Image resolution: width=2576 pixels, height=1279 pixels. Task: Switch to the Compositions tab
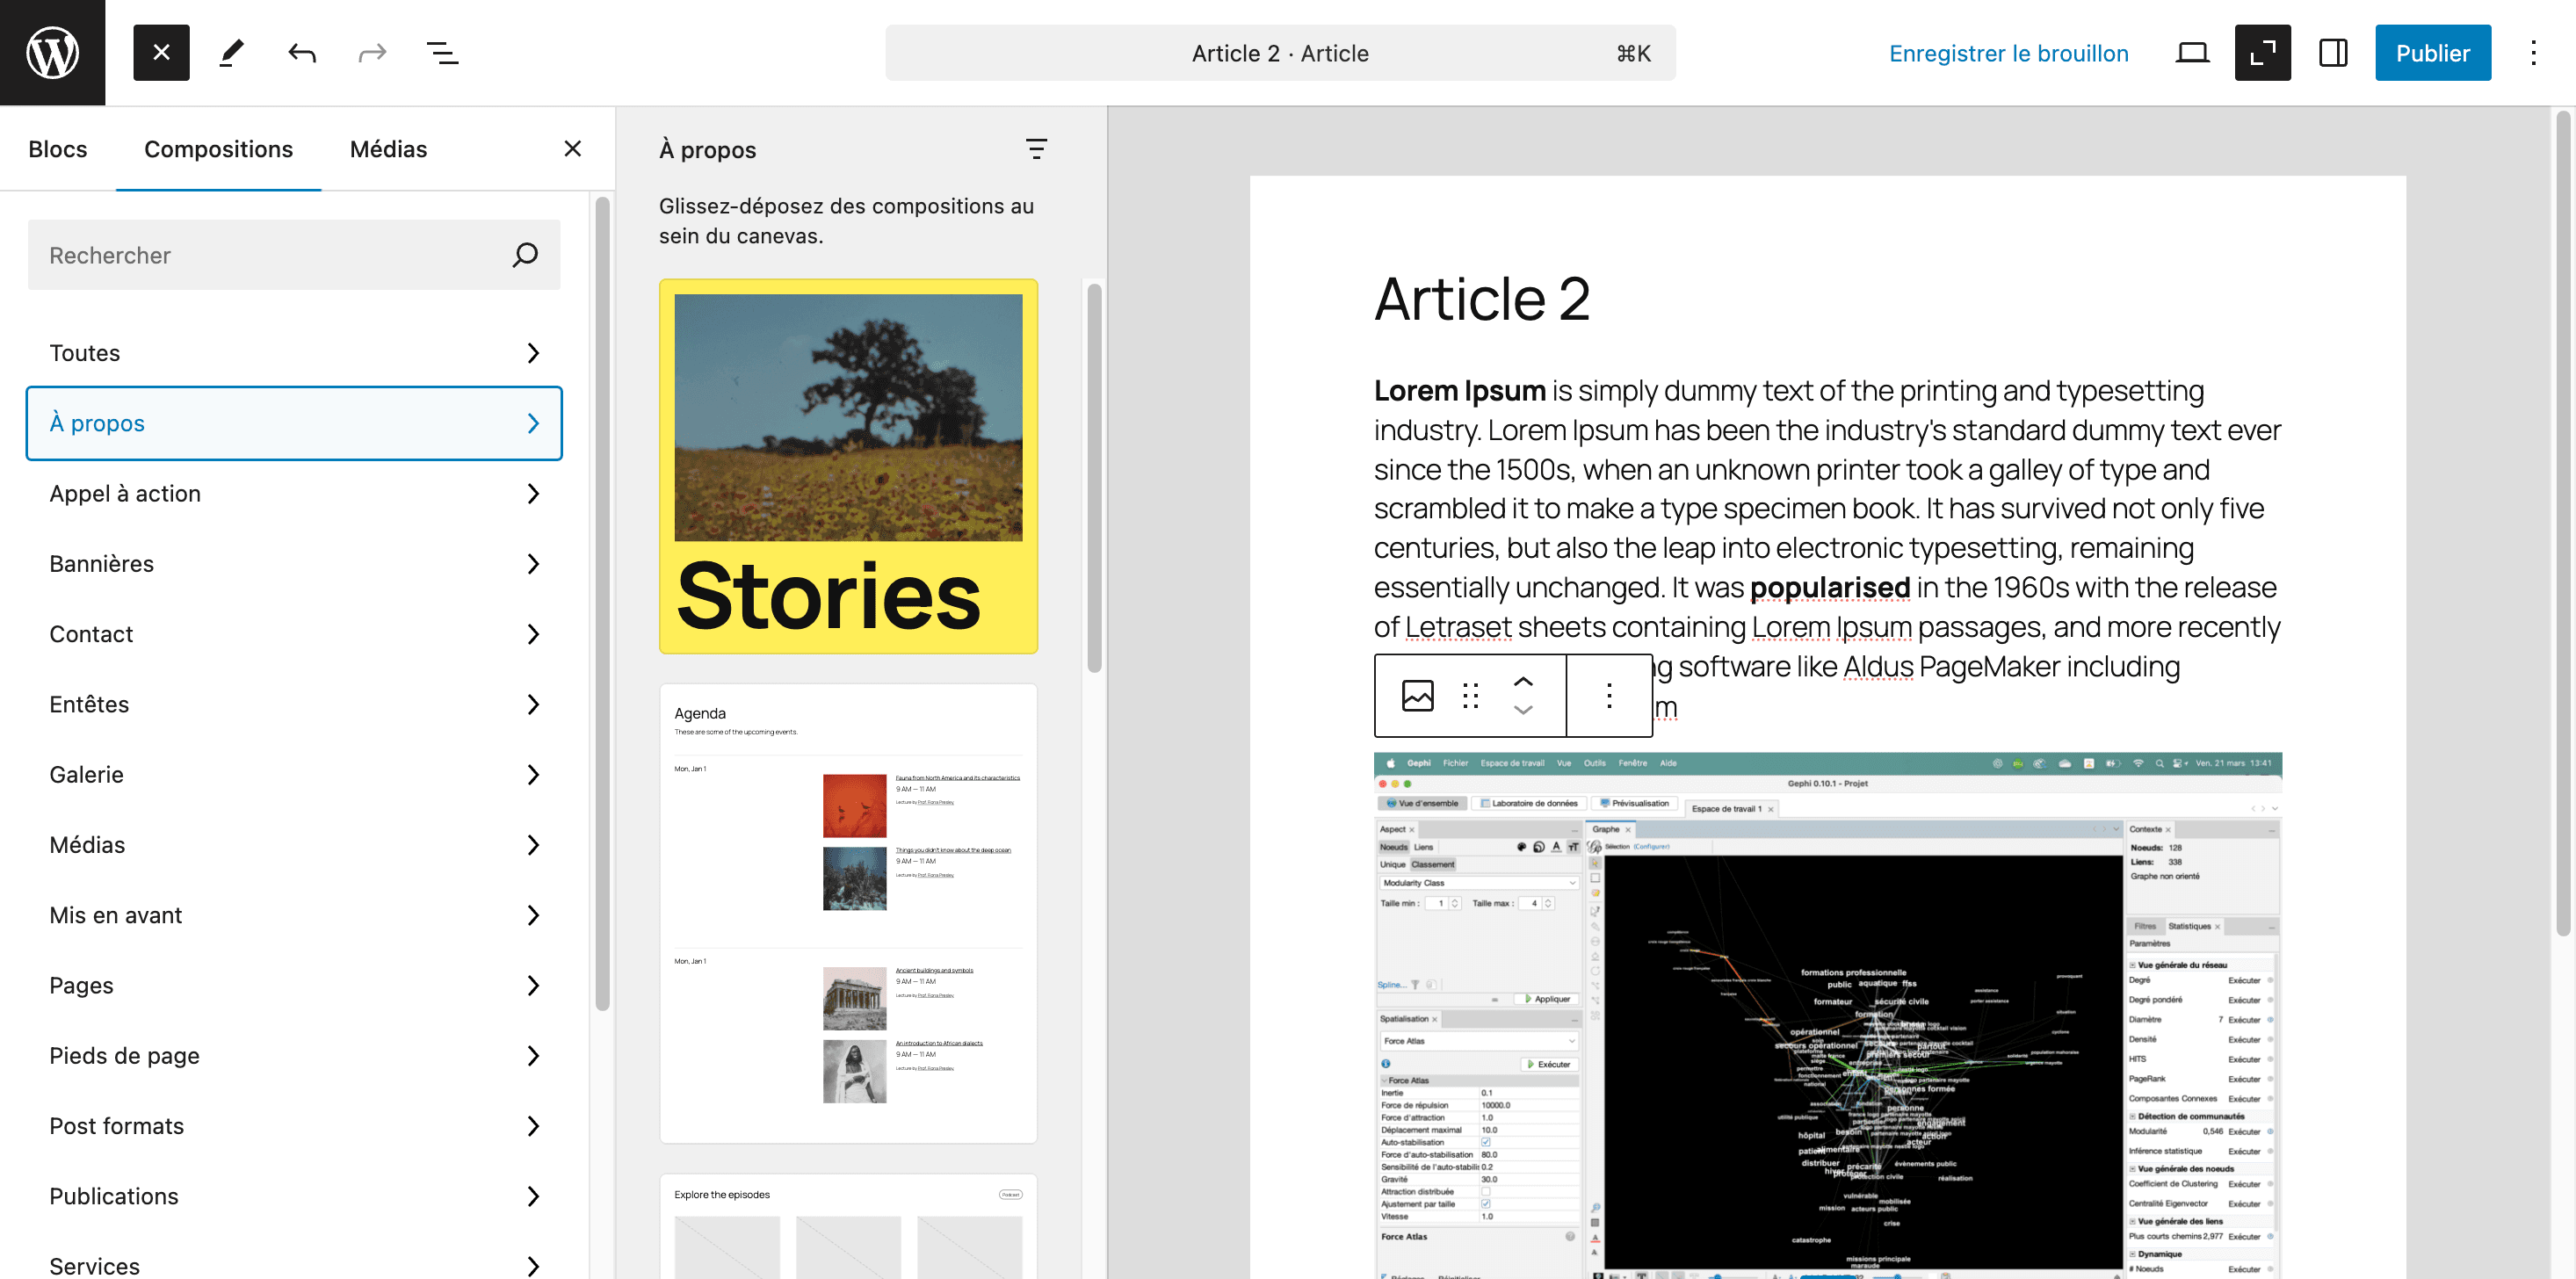tap(218, 149)
